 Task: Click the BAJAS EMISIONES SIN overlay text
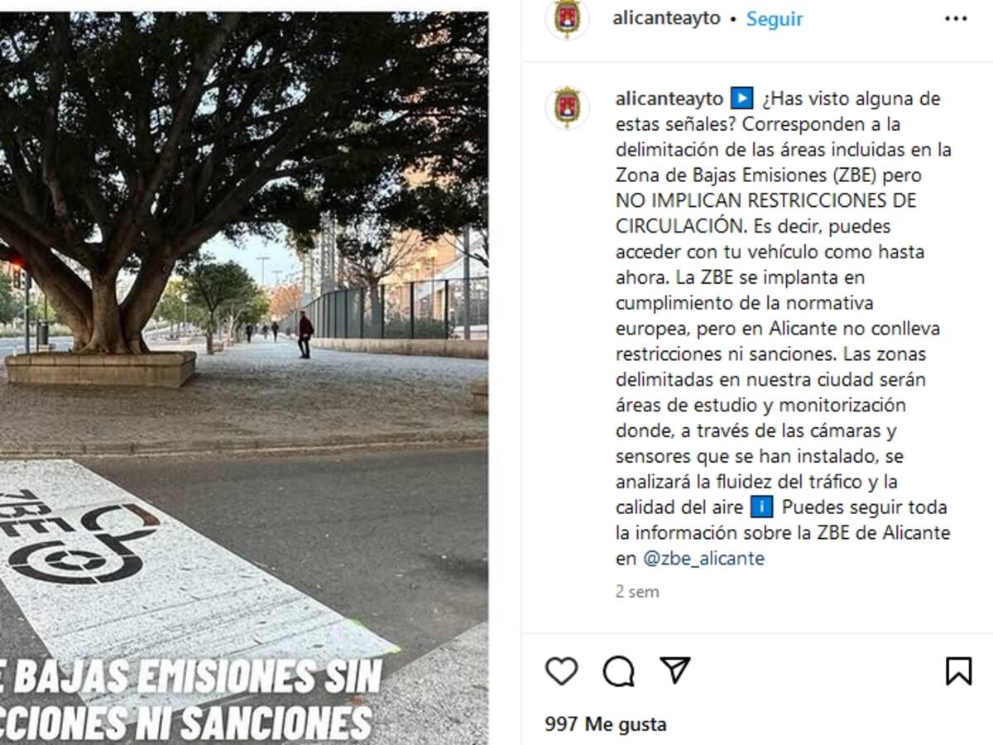[x=191, y=677]
